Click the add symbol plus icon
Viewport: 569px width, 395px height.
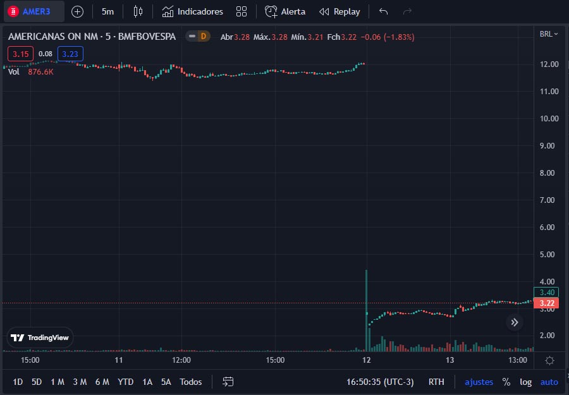[x=77, y=11]
